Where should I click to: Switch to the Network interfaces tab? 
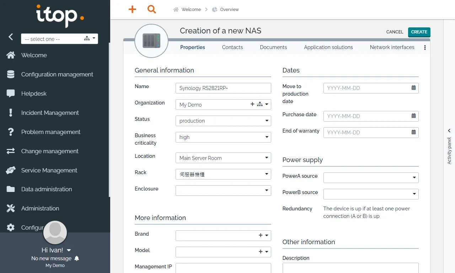pos(392,47)
